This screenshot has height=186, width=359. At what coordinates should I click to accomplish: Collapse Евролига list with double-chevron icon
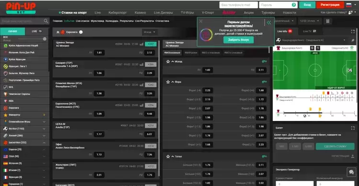tap(58, 32)
